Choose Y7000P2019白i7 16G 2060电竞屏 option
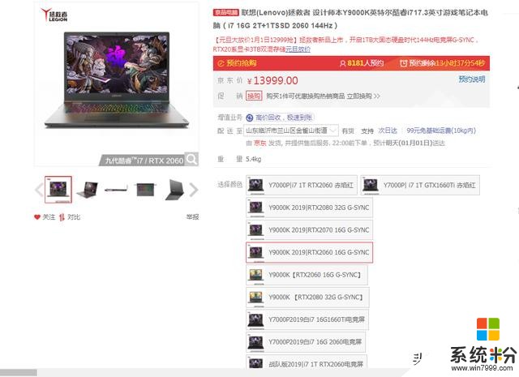 [306, 342]
